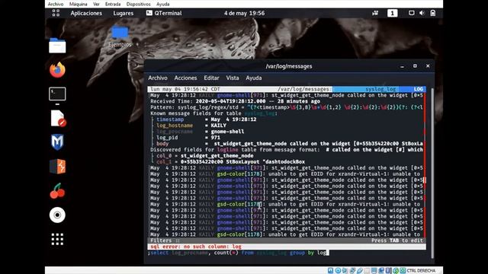
Task: Click the Filters status bar
Action: [287, 241]
